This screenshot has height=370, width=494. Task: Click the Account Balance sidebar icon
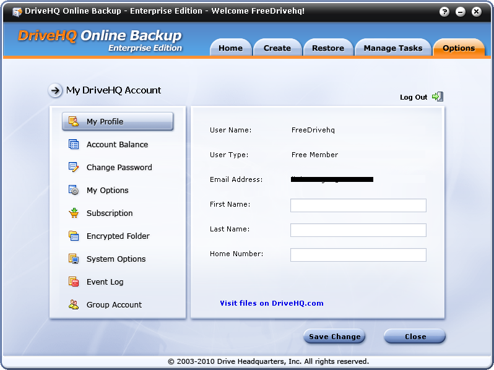tap(74, 144)
